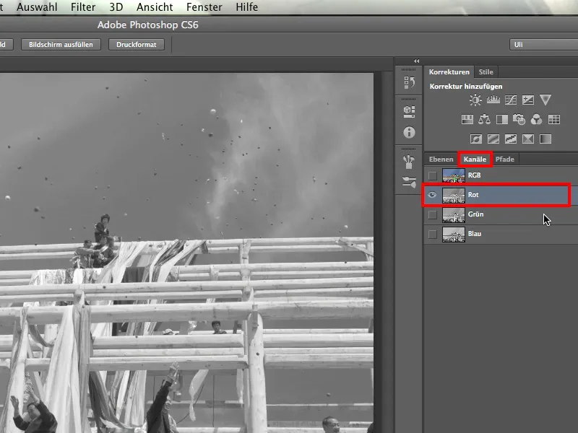Image resolution: width=578 pixels, height=433 pixels.
Task: Select the Blau channel thumbnail
Action: pos(454,234)
